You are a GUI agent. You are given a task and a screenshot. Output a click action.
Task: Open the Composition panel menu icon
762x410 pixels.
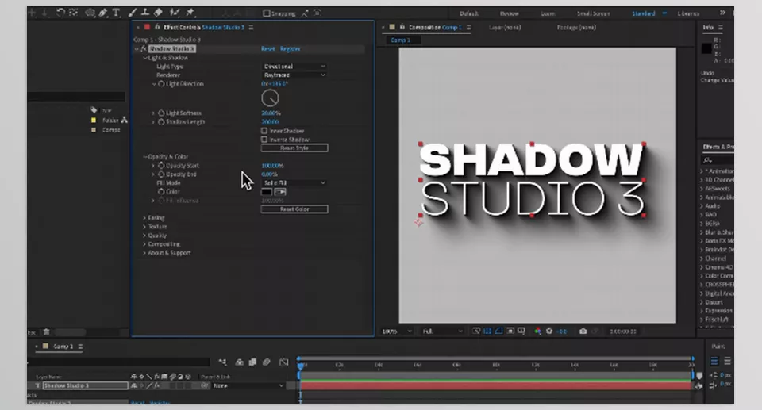click(x=469, y=28)
